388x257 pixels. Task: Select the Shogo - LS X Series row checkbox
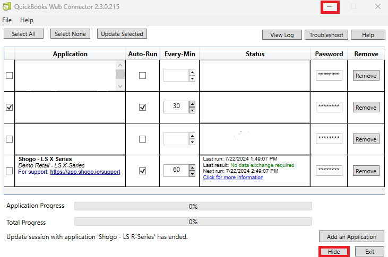[10, 171]
